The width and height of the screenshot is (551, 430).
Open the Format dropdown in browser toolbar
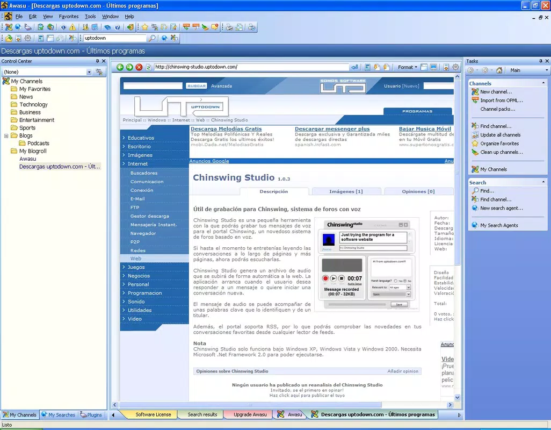pyautogui.click(x=407, y=67)
